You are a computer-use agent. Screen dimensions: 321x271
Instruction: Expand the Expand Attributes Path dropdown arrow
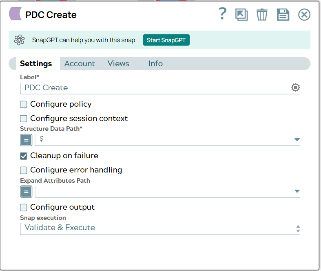pos(297,191)
